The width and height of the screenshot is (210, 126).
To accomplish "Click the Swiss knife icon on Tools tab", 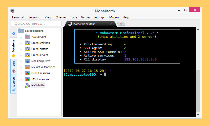I will tap(14, 71).
